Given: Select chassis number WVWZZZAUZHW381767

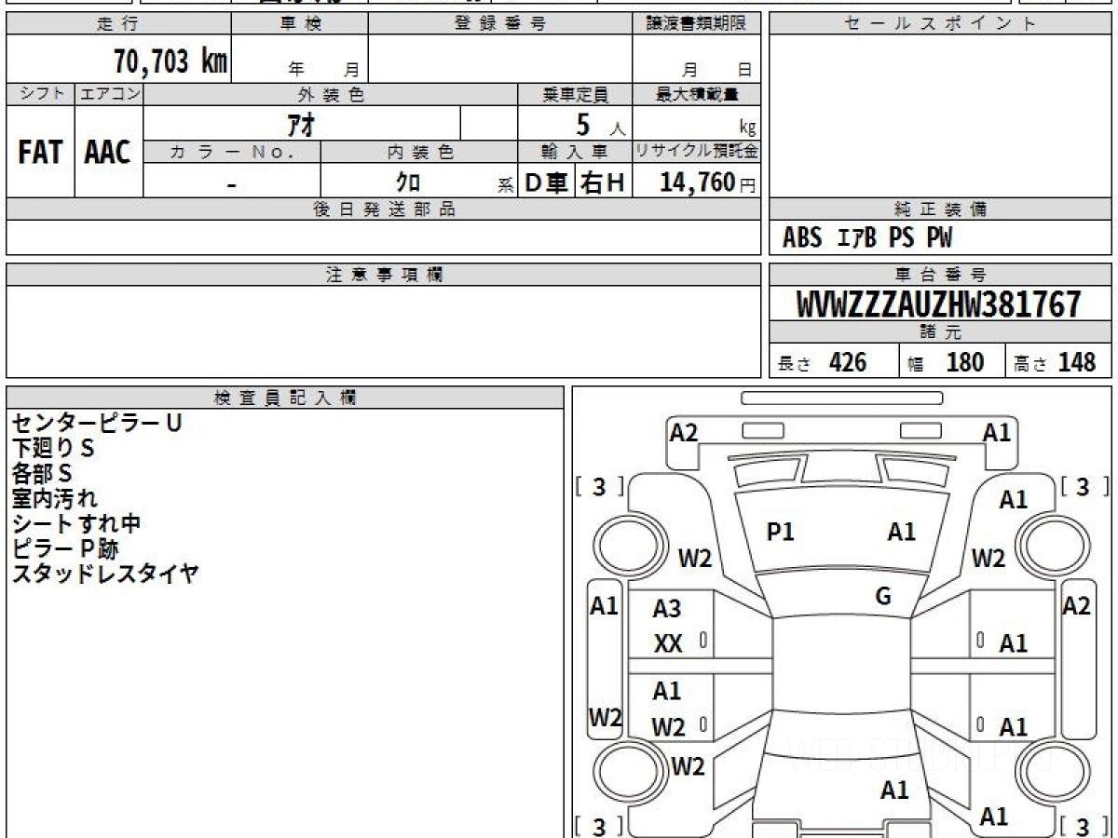Looking at the screenshot, I should tap(939, 304).
